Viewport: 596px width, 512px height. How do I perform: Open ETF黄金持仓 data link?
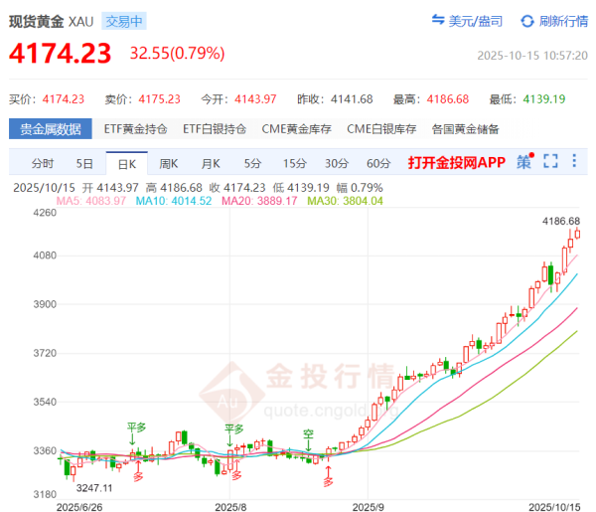(x=138, y=129)
